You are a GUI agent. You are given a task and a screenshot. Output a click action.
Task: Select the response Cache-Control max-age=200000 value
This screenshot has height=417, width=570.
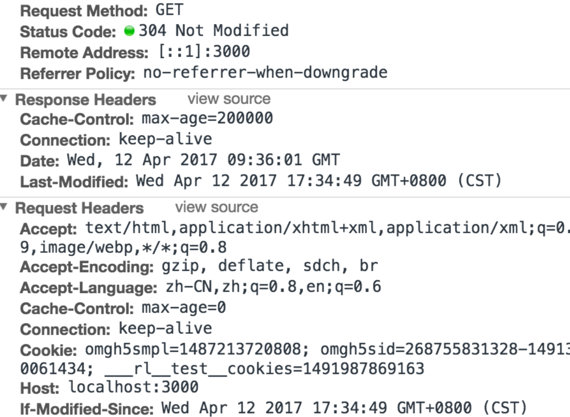coord(207,118)
